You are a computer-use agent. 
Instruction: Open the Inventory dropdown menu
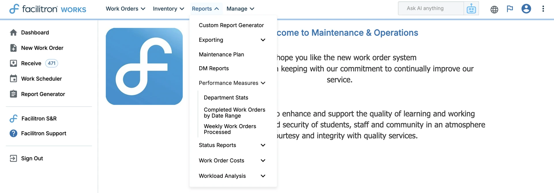(x=168, y=9)
